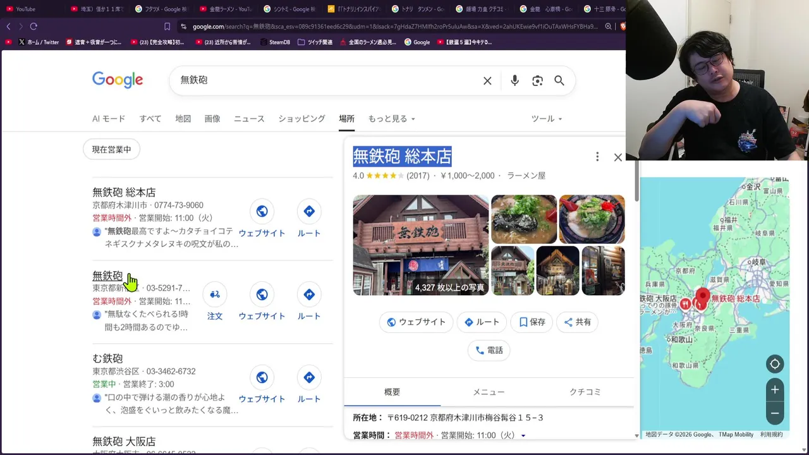Open 無鉄砲 総本店 result title
The height and width of the screenshot is (455, 809).
(124, 192)
